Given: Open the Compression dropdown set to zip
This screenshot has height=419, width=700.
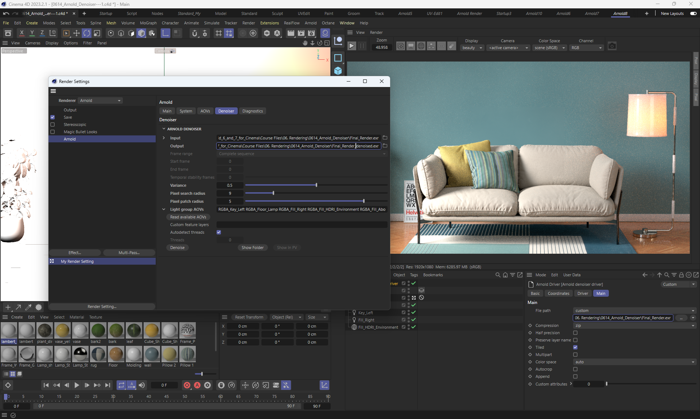Looking at the screenshot, I should 634,325.
